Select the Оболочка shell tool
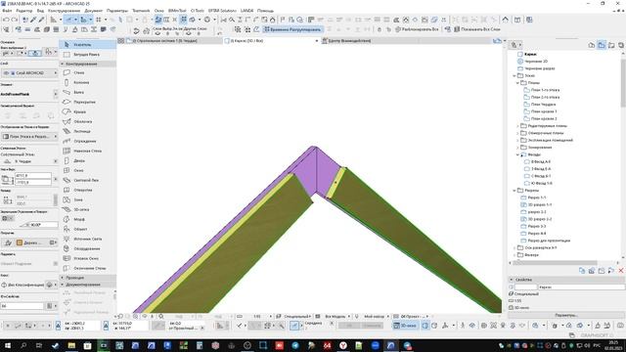626x352 pixels. click(88, 121)
